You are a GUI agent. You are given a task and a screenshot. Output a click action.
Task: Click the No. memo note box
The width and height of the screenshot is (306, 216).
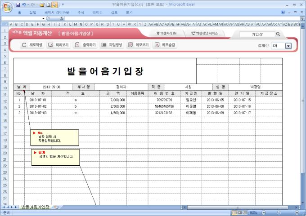point(54,138)
